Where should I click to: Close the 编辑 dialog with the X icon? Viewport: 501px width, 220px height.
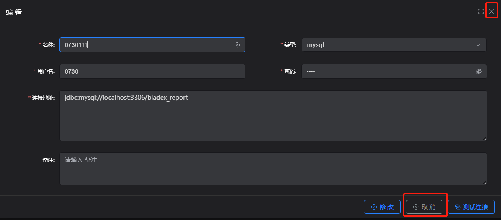[x=491, y=11]
